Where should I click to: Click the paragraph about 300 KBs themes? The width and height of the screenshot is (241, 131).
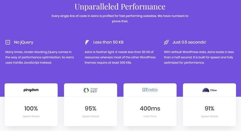[120, 57]
